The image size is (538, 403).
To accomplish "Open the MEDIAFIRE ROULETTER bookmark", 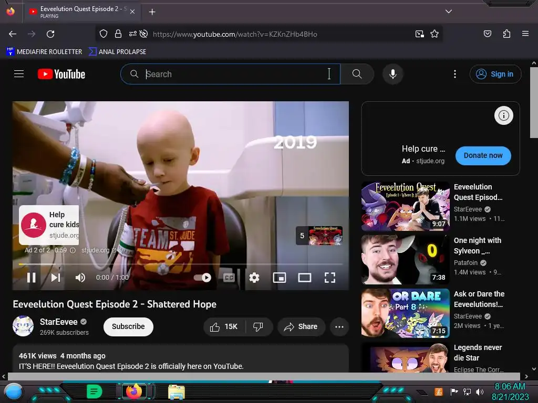I will click(44, 52).
